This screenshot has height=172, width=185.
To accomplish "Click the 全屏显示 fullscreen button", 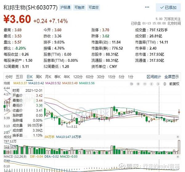I will pyautogui.click(x=171, y=77).
